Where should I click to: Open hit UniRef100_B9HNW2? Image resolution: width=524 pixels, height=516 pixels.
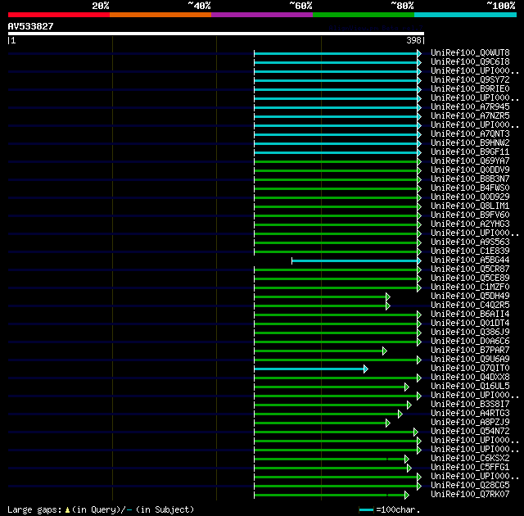tap(470, 143)
